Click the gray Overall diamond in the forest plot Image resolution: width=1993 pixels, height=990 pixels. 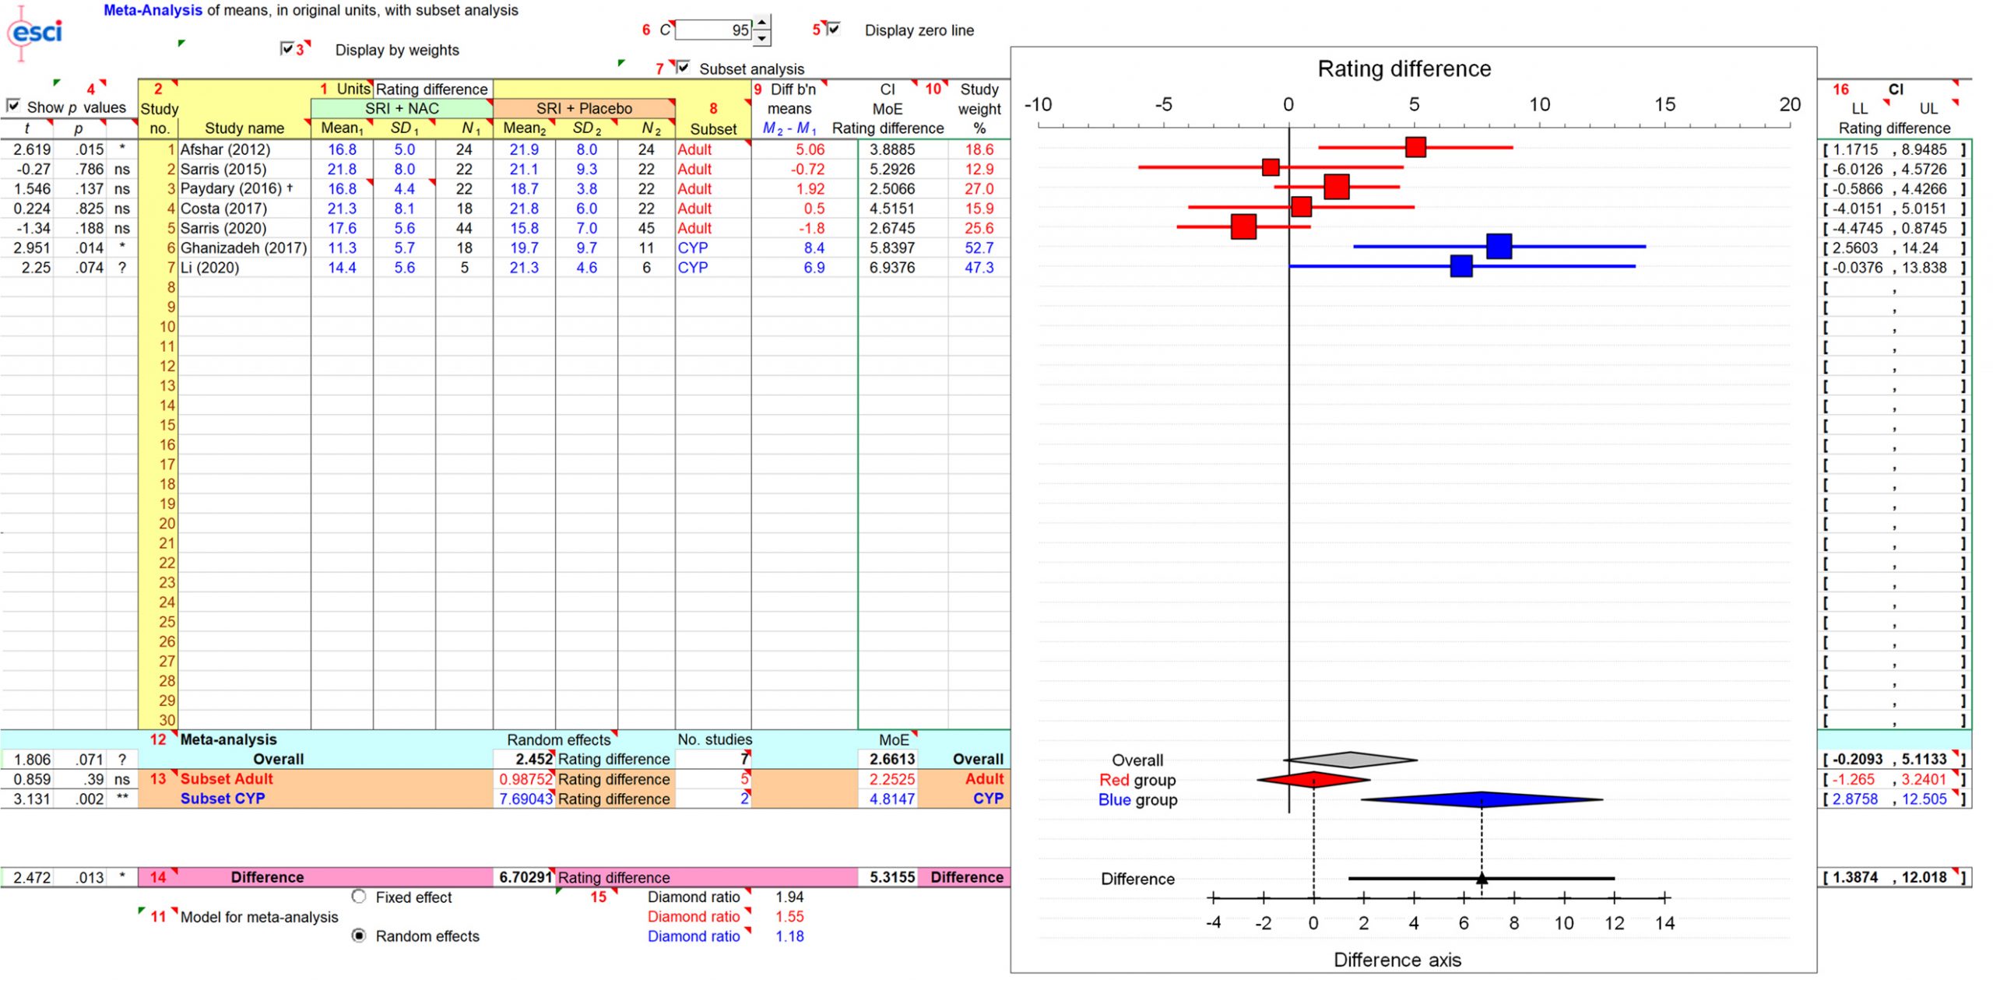[x=1350, y=760]
